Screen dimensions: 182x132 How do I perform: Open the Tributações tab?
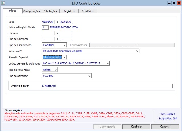[x=50, y=11]
